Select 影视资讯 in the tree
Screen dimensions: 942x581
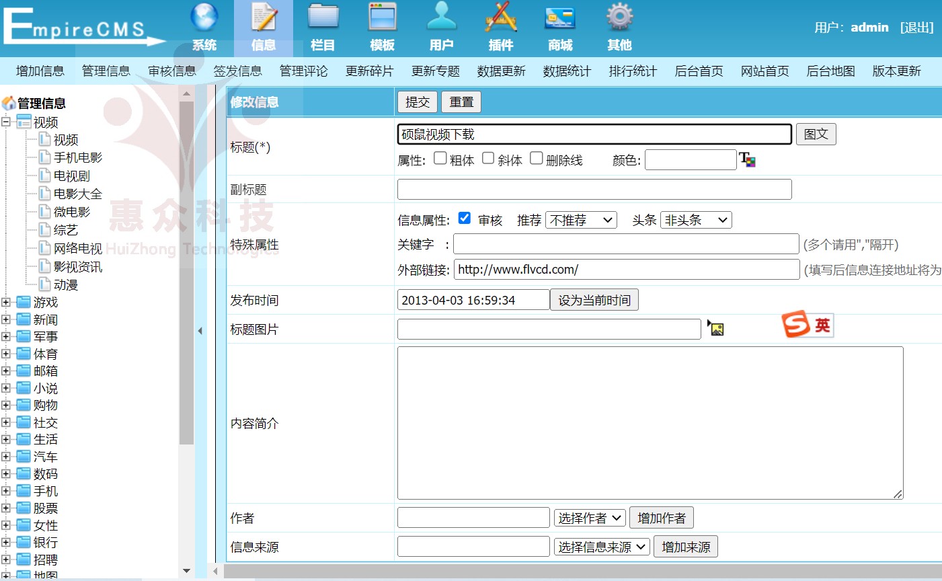(78, 267)
